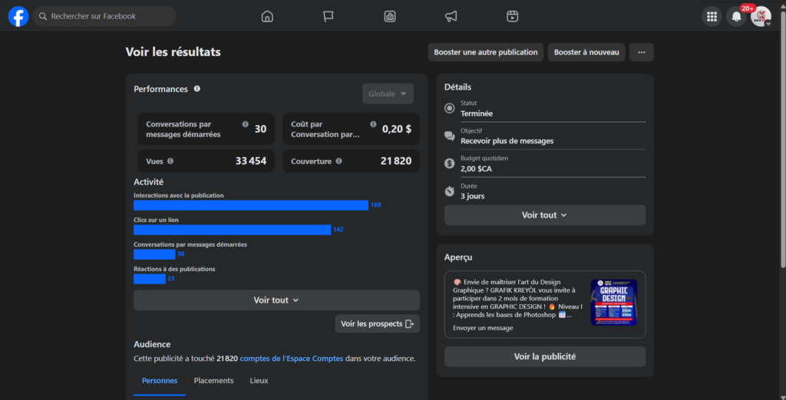Screen dimensions: 786x400
Task: Expand Voir tout in Détails panel
Action: click(x=544, y=215)
